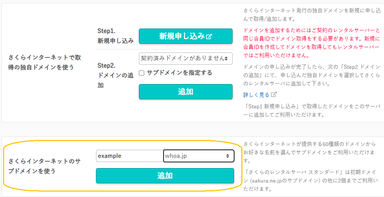Open the 詳しく見る link
Viewport: 384px width, 197px height.
[x=257, y=95]
